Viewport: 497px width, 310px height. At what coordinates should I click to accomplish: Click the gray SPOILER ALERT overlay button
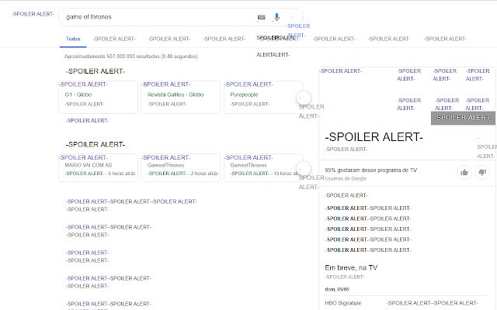(463, 118)
